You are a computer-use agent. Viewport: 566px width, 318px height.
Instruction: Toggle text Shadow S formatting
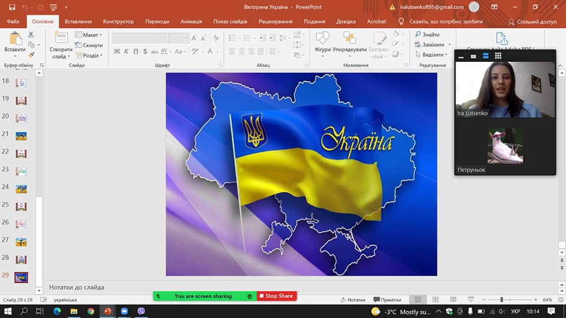(145, 52)
